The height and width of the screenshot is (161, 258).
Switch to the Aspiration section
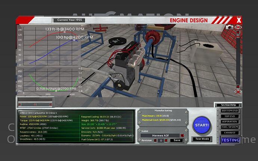pos(230,122)
